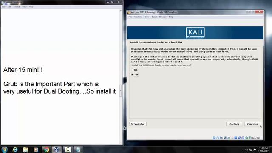Image resolution: width=272 pixels, height=153 pixels.
Task: Click the Continue button in installer
Action: click(x=252, y=124)
